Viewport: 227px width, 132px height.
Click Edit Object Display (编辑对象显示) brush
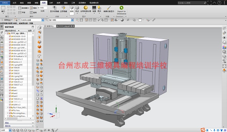point(109,9)
